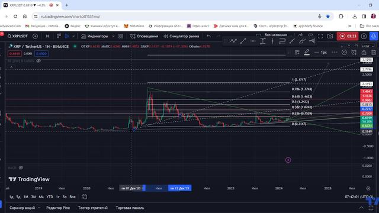
Task: Select the arrow marker tool in favorites
Action: point(312,41)
